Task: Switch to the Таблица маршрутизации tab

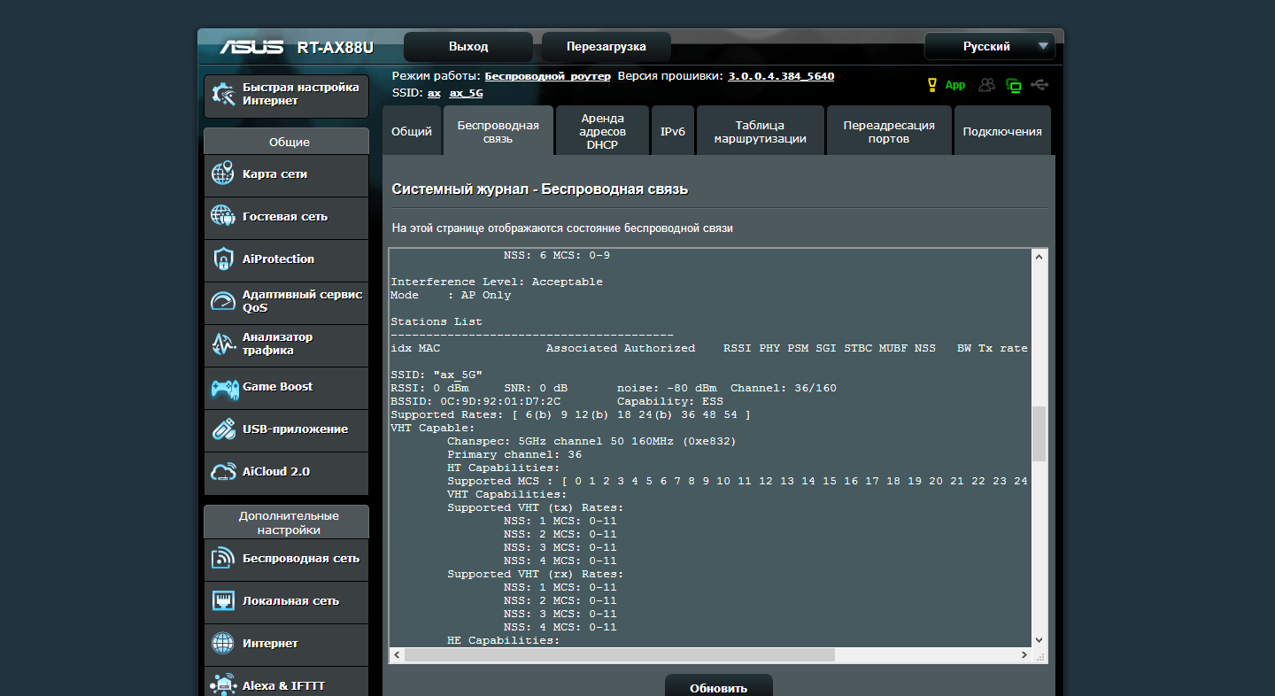Action: coord(760,132)
